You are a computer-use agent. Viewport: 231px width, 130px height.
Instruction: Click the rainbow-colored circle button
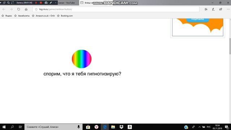point(82,59)
